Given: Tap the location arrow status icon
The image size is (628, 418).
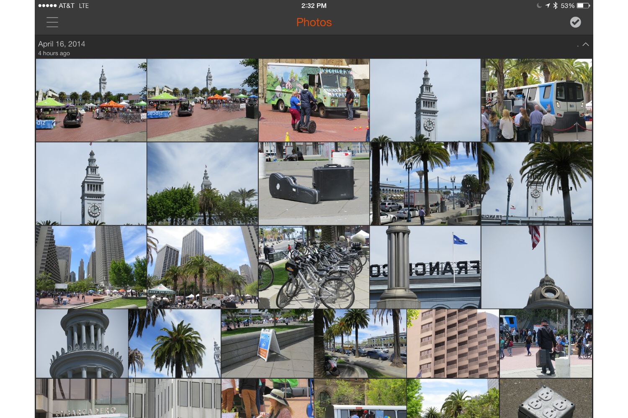Looking at the screenshot, I should point(548,5).
